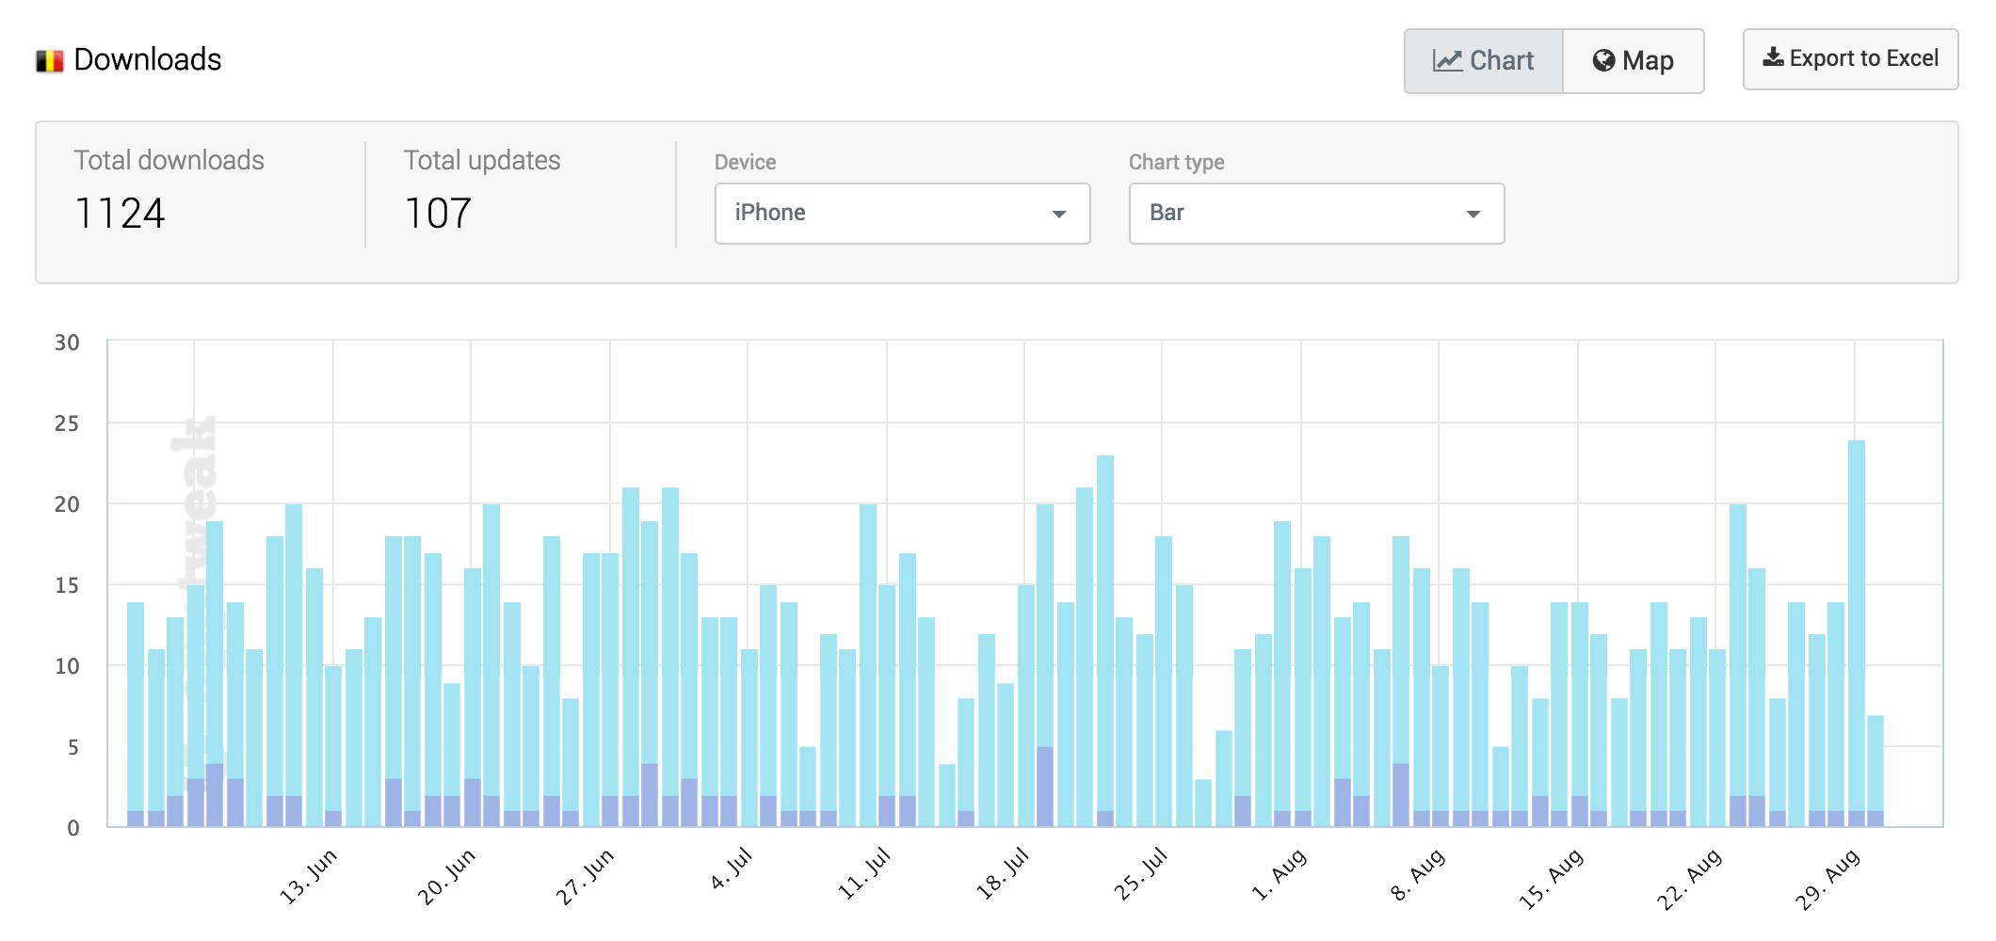Click the tallest purple updates bar near 18. Jul

[1045, 787]
